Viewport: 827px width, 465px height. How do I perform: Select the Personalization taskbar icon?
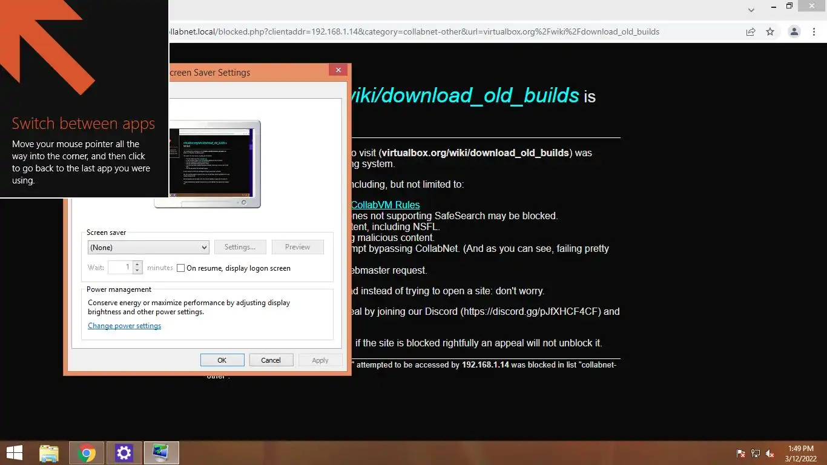(x=162, y=453)
